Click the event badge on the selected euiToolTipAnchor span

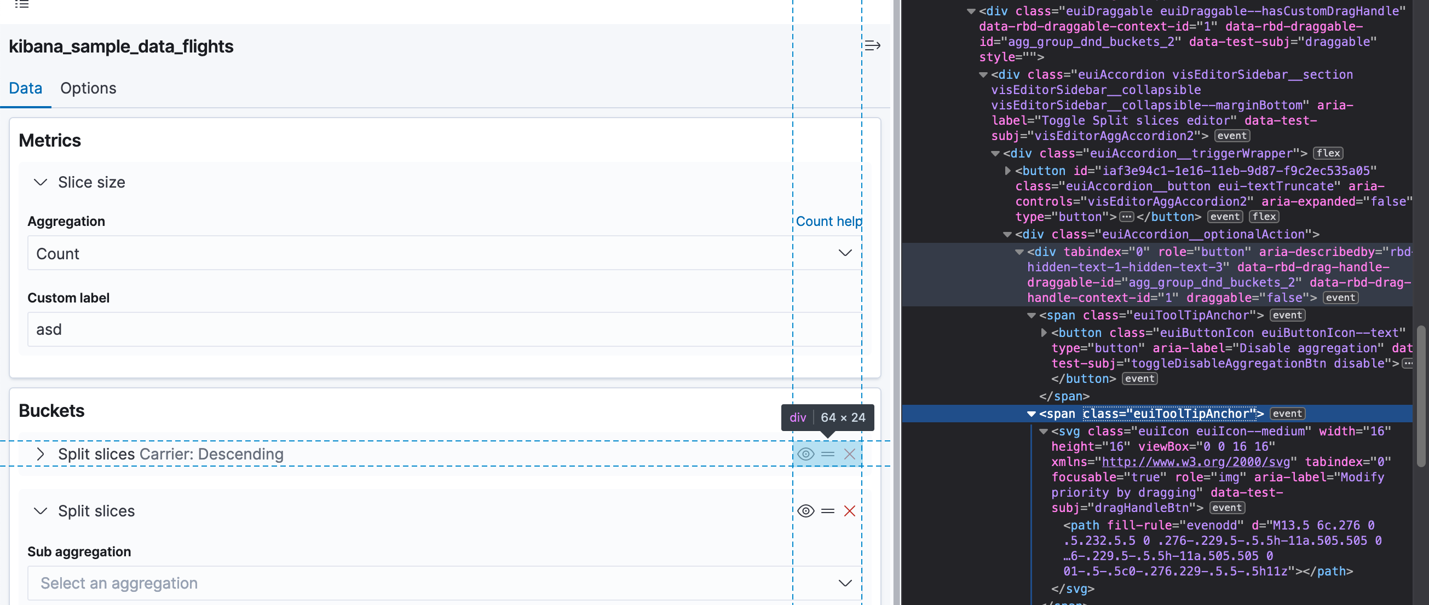click(x=1287, y=414)
